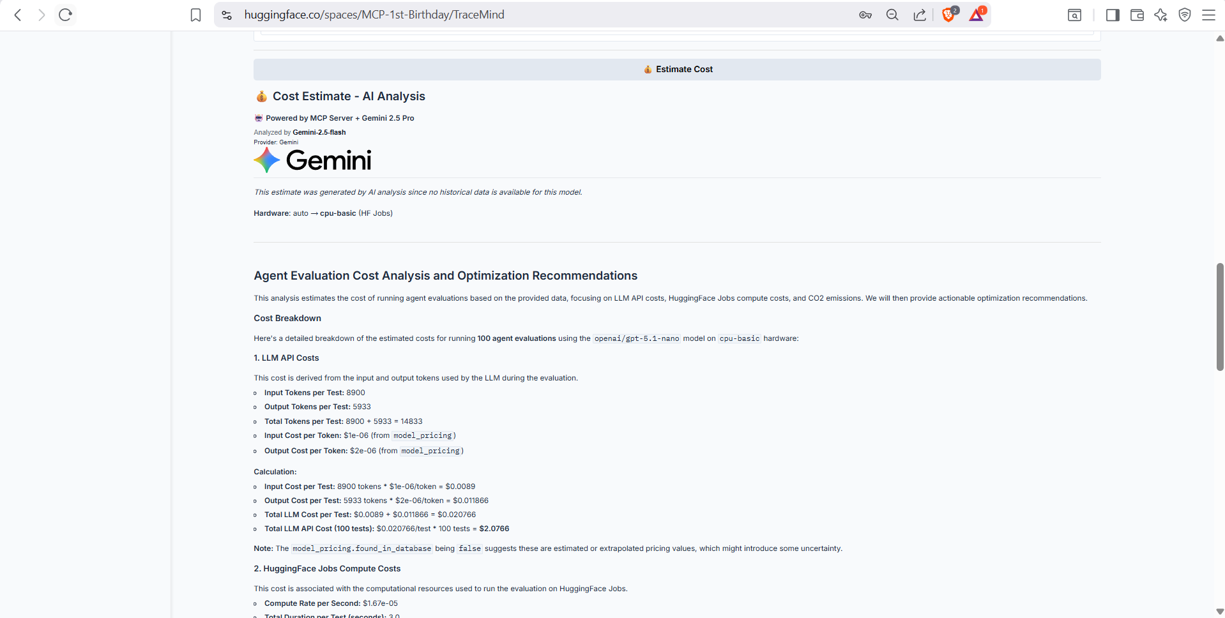This screenshot has width=1225, height=618.
Task: Open Brave Rewards triangle icon
Action: pyautogui.click(x=977, y=14)
